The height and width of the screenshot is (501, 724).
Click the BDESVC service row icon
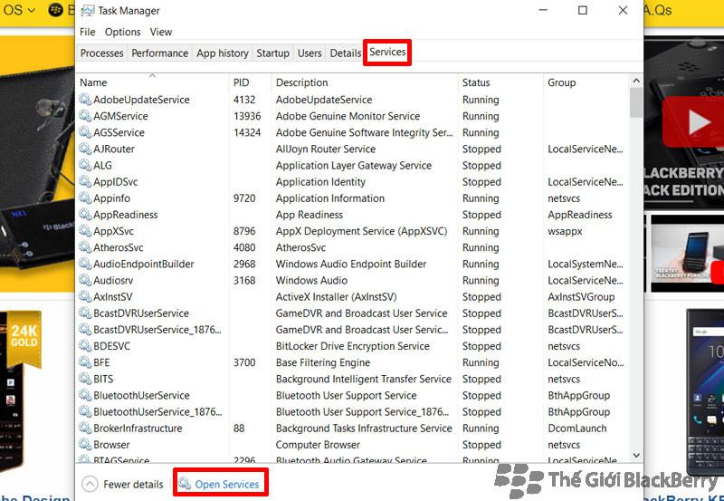coord(85,346)
